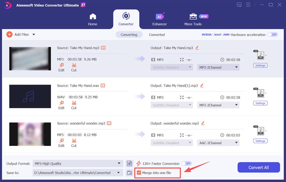The image size is (286, 182).
Task: Open the feedback chat icon
Action: [x=239, y=5]
